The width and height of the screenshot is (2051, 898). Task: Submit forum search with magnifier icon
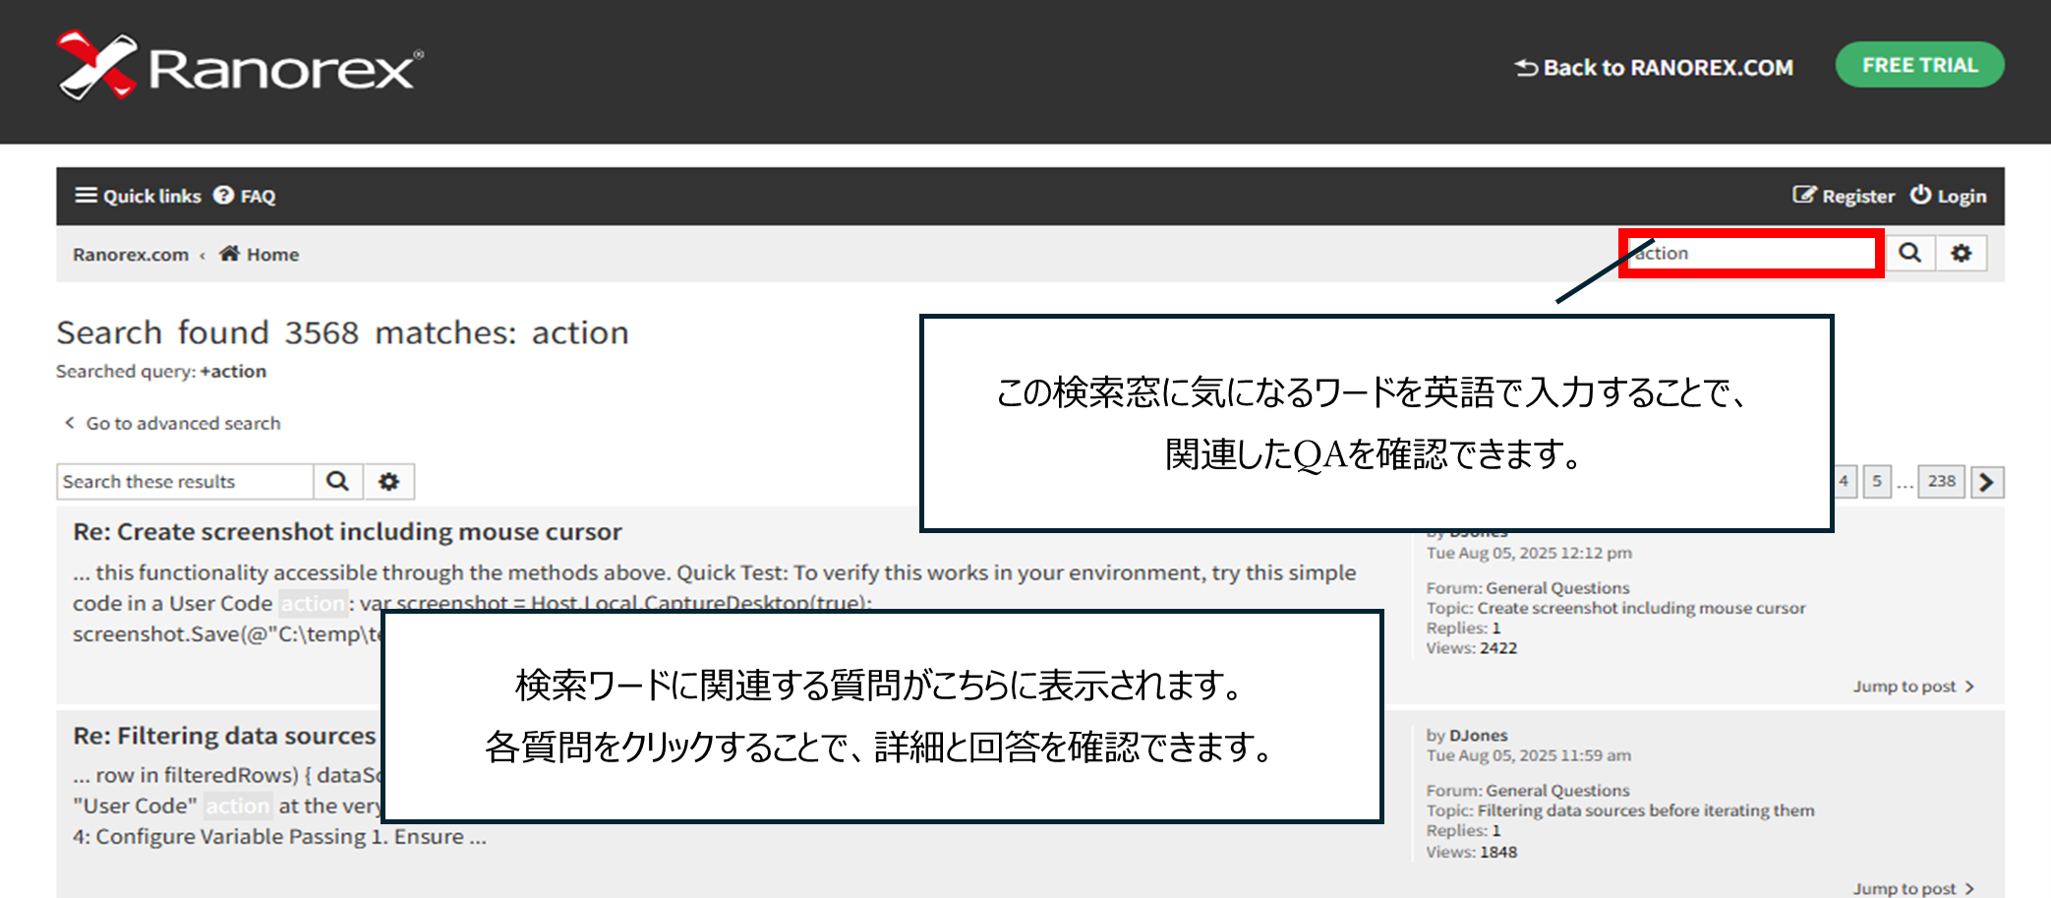click(1909, 254)
